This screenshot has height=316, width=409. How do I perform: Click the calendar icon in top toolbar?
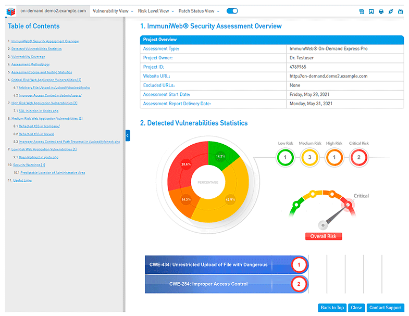(400, 11)
